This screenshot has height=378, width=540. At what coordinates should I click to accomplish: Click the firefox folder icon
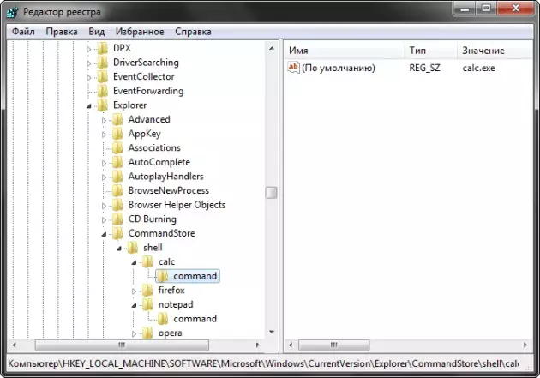[147, 291]
